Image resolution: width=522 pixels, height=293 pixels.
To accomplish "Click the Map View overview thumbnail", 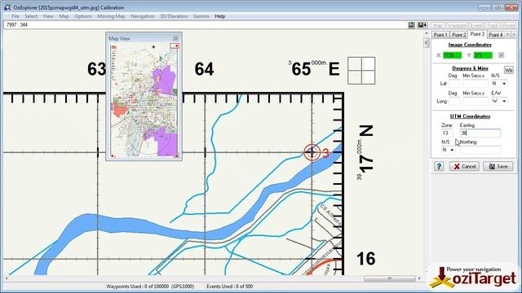I will click(144, 99).
